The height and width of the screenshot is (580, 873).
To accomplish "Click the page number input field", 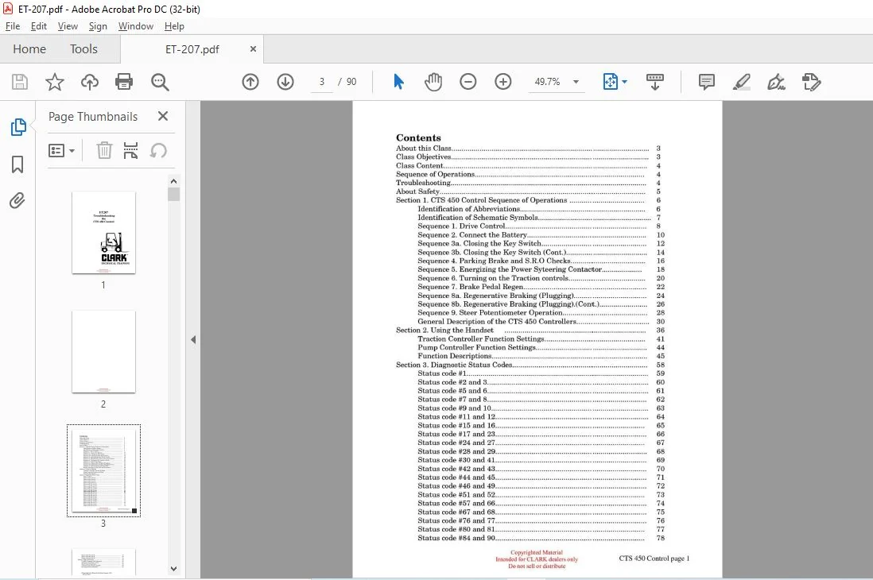I will coord(321,82).
